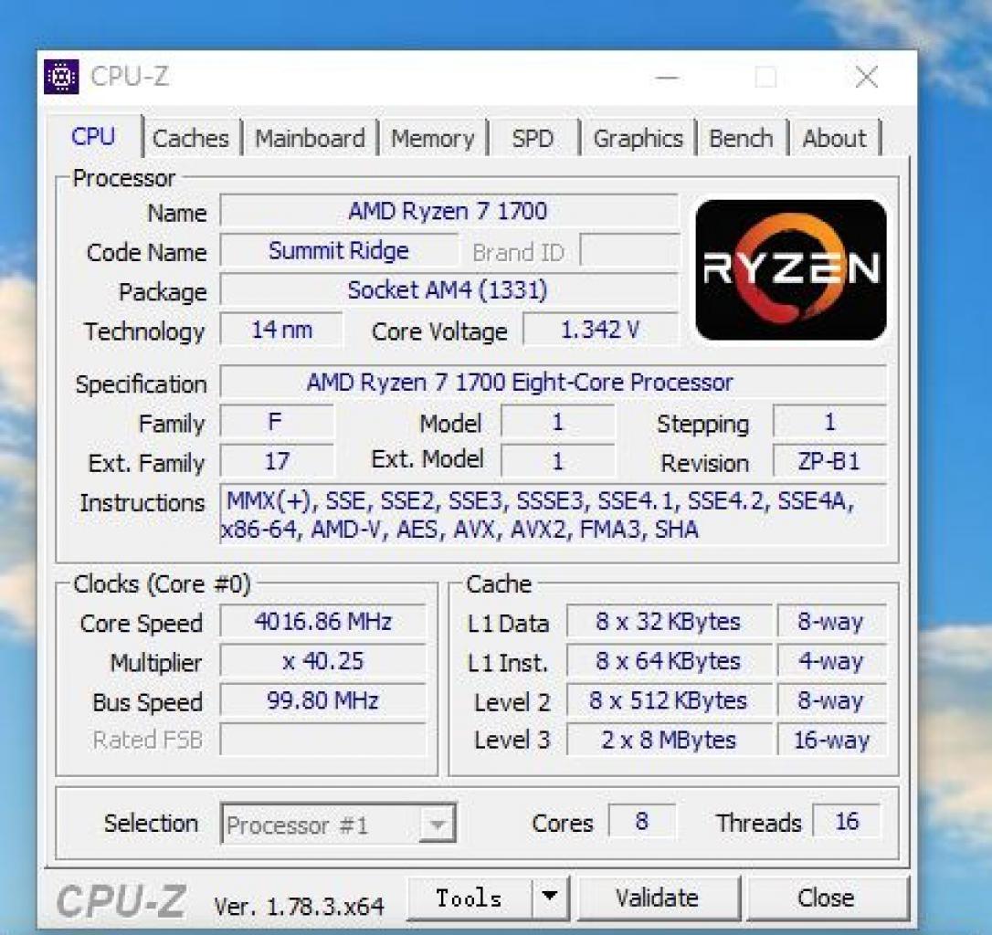The width and height of the screenshot is (992, 935).
Task: Click the CPU-Z app icon in title bar
Action: coord(61,77)
